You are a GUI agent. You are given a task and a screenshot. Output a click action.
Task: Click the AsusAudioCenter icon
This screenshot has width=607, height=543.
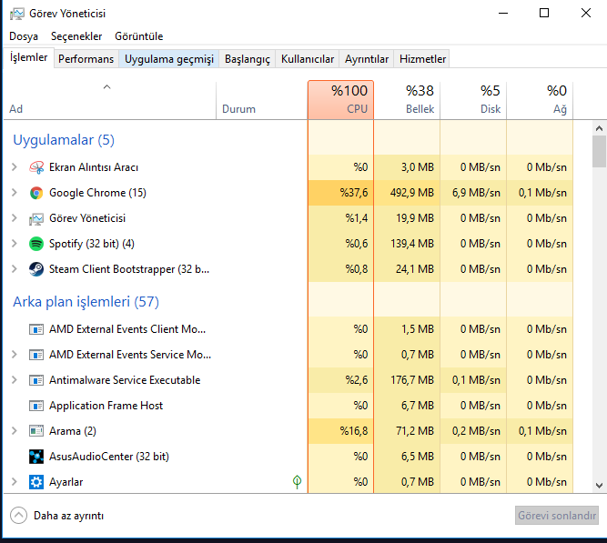(x=36, y=457)
